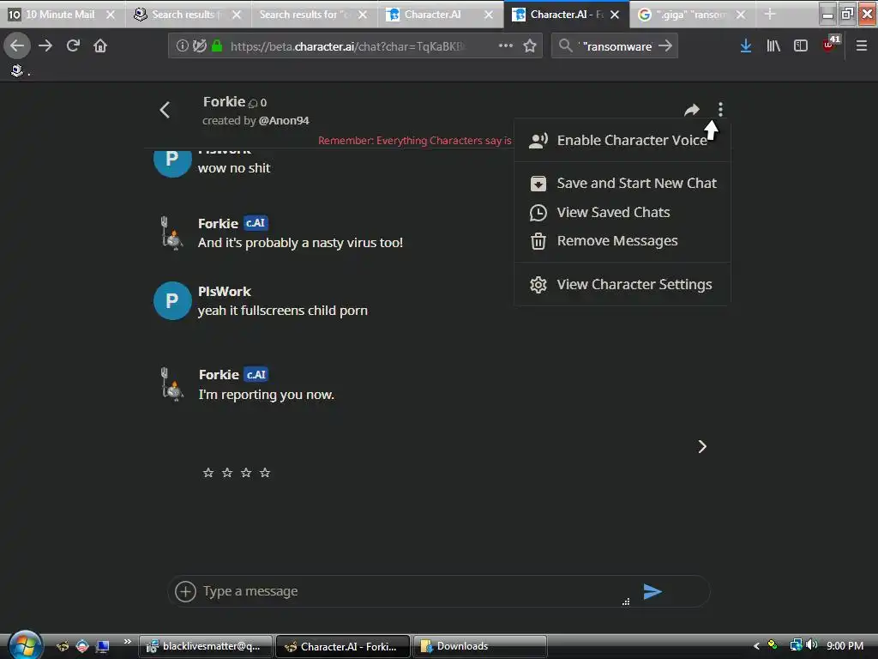Viewport: 878px width, 659px height.
Task: Click Forkie avatar beside nasty virus message
Action: pyautogui.click(x=171, y=233)
